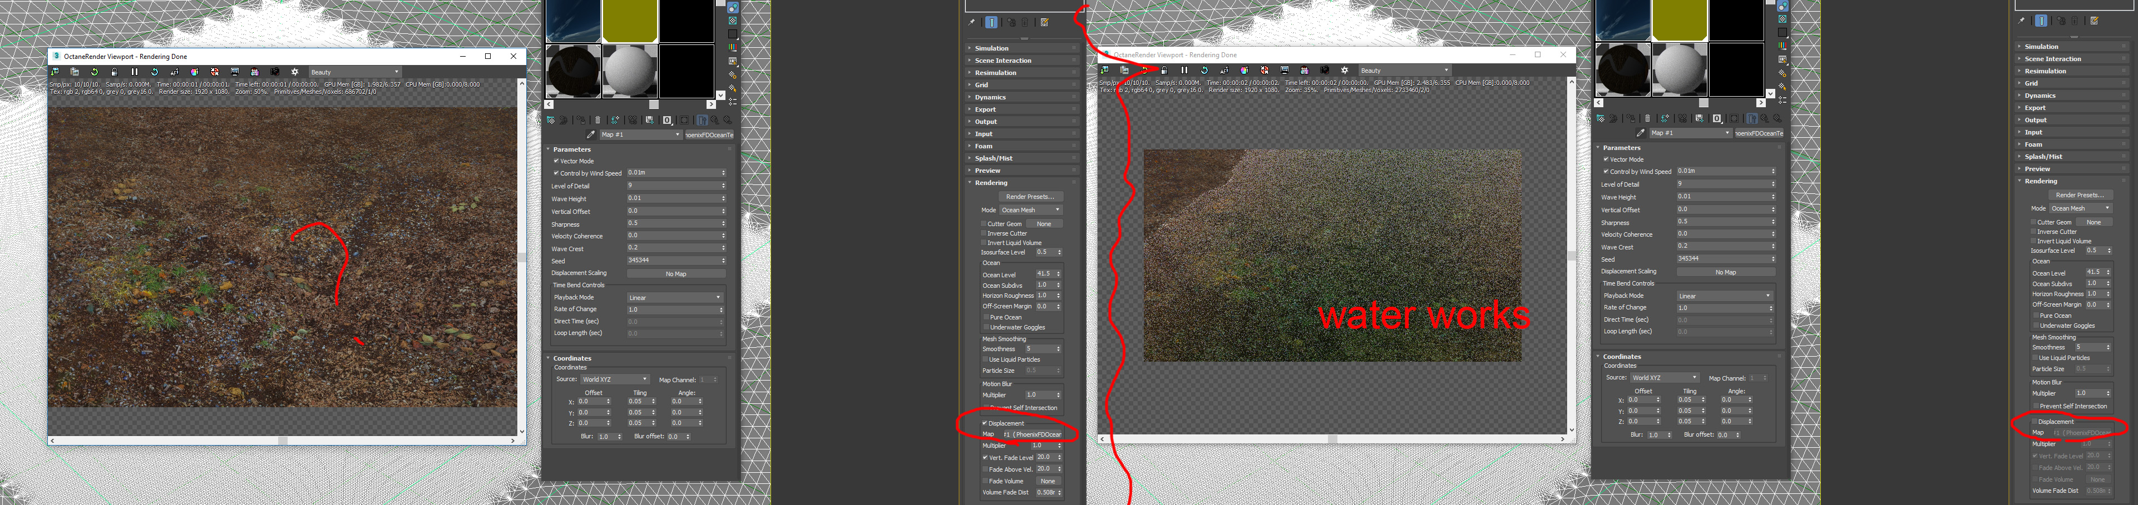2138x505 pixels.
Task: Select AF auto-focus tool in water-render Octane viewport
Action: (1224, 71)
